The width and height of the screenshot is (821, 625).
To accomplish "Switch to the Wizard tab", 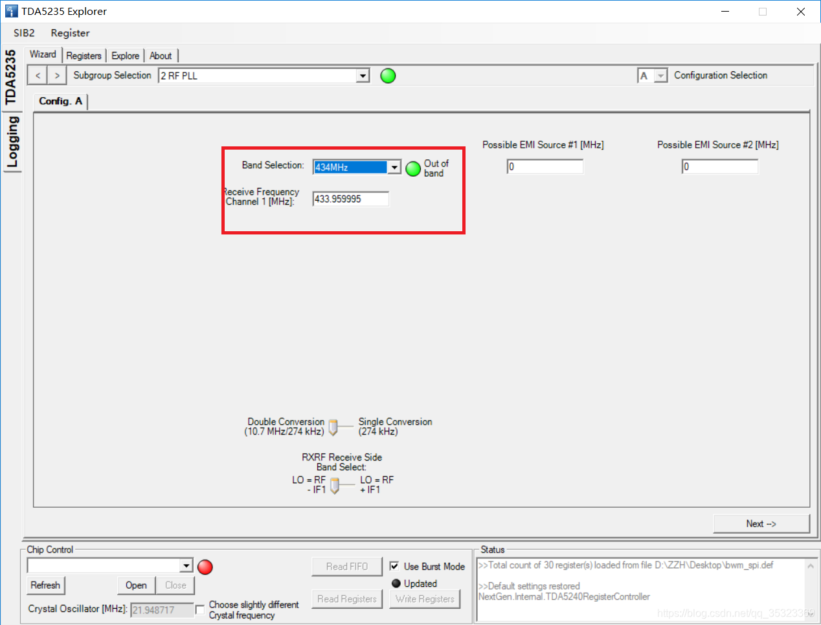I will pos(43,54).
